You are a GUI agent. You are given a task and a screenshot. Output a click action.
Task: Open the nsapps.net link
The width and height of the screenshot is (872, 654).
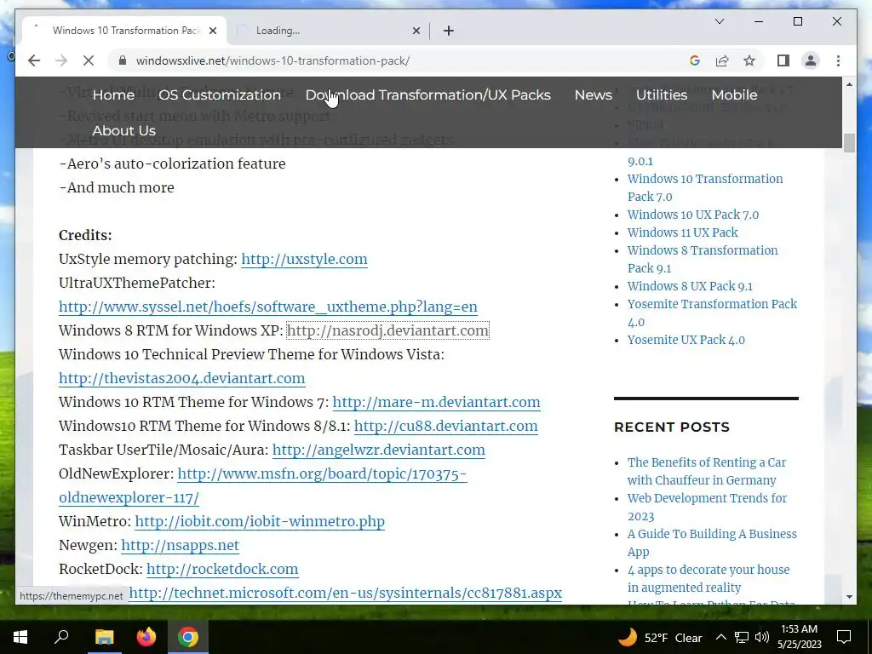pyautogui.click(x=181, y=546)
